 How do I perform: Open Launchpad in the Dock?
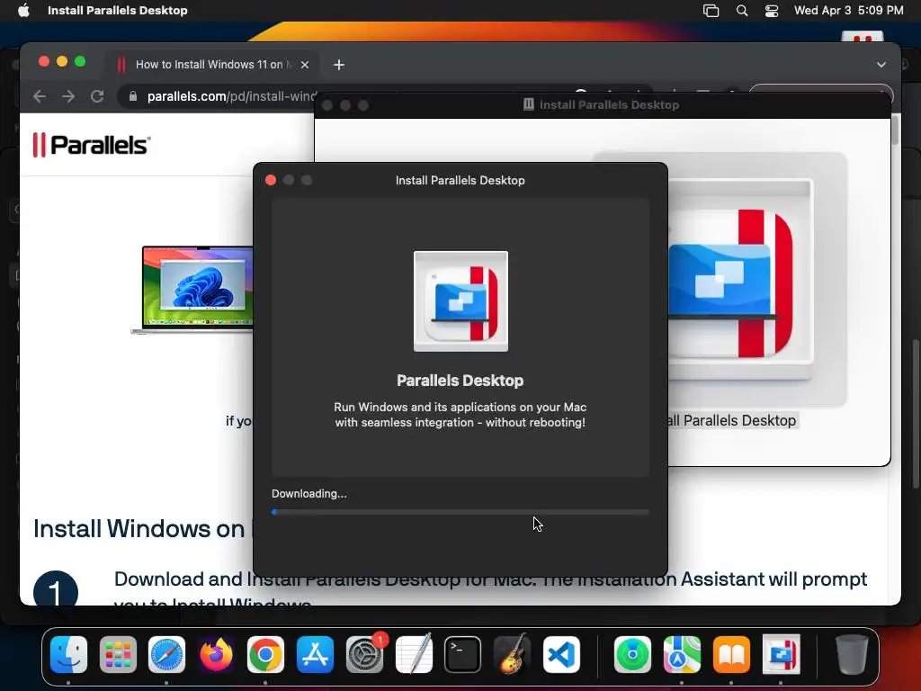118,654
